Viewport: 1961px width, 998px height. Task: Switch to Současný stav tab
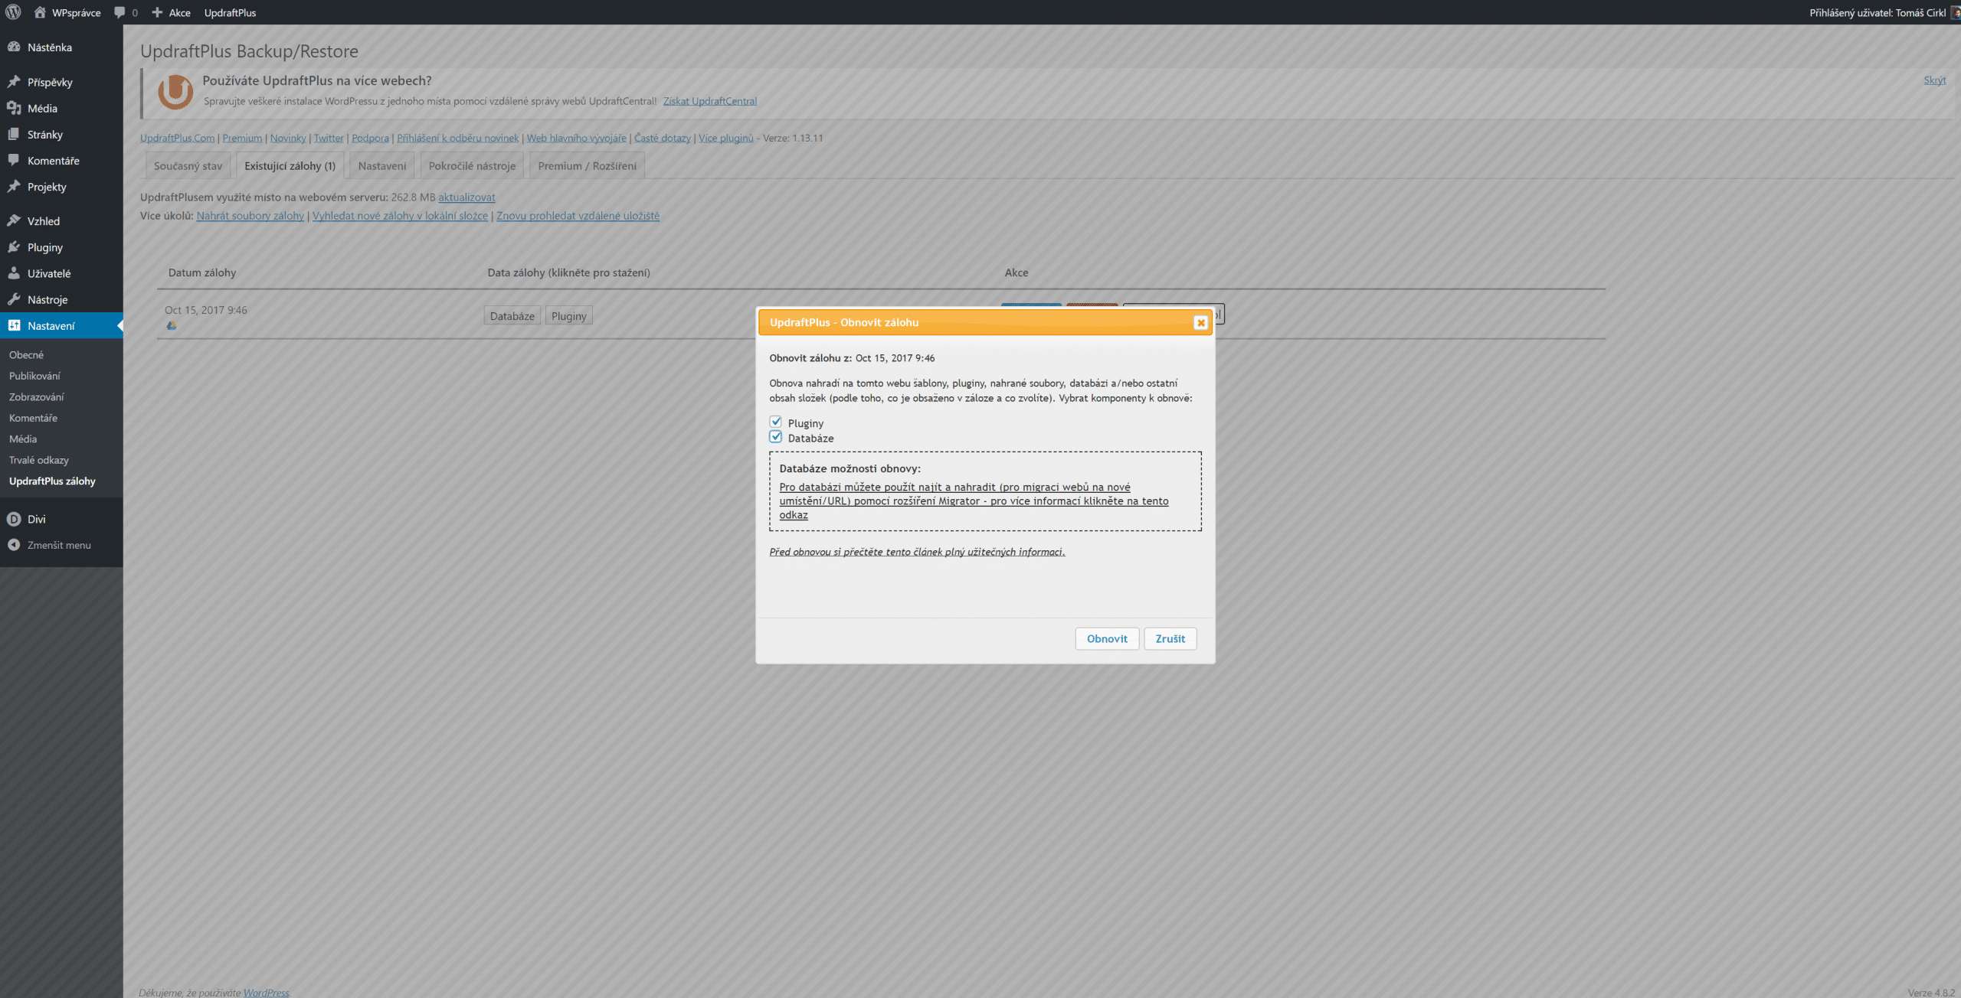tap(188, 165)
